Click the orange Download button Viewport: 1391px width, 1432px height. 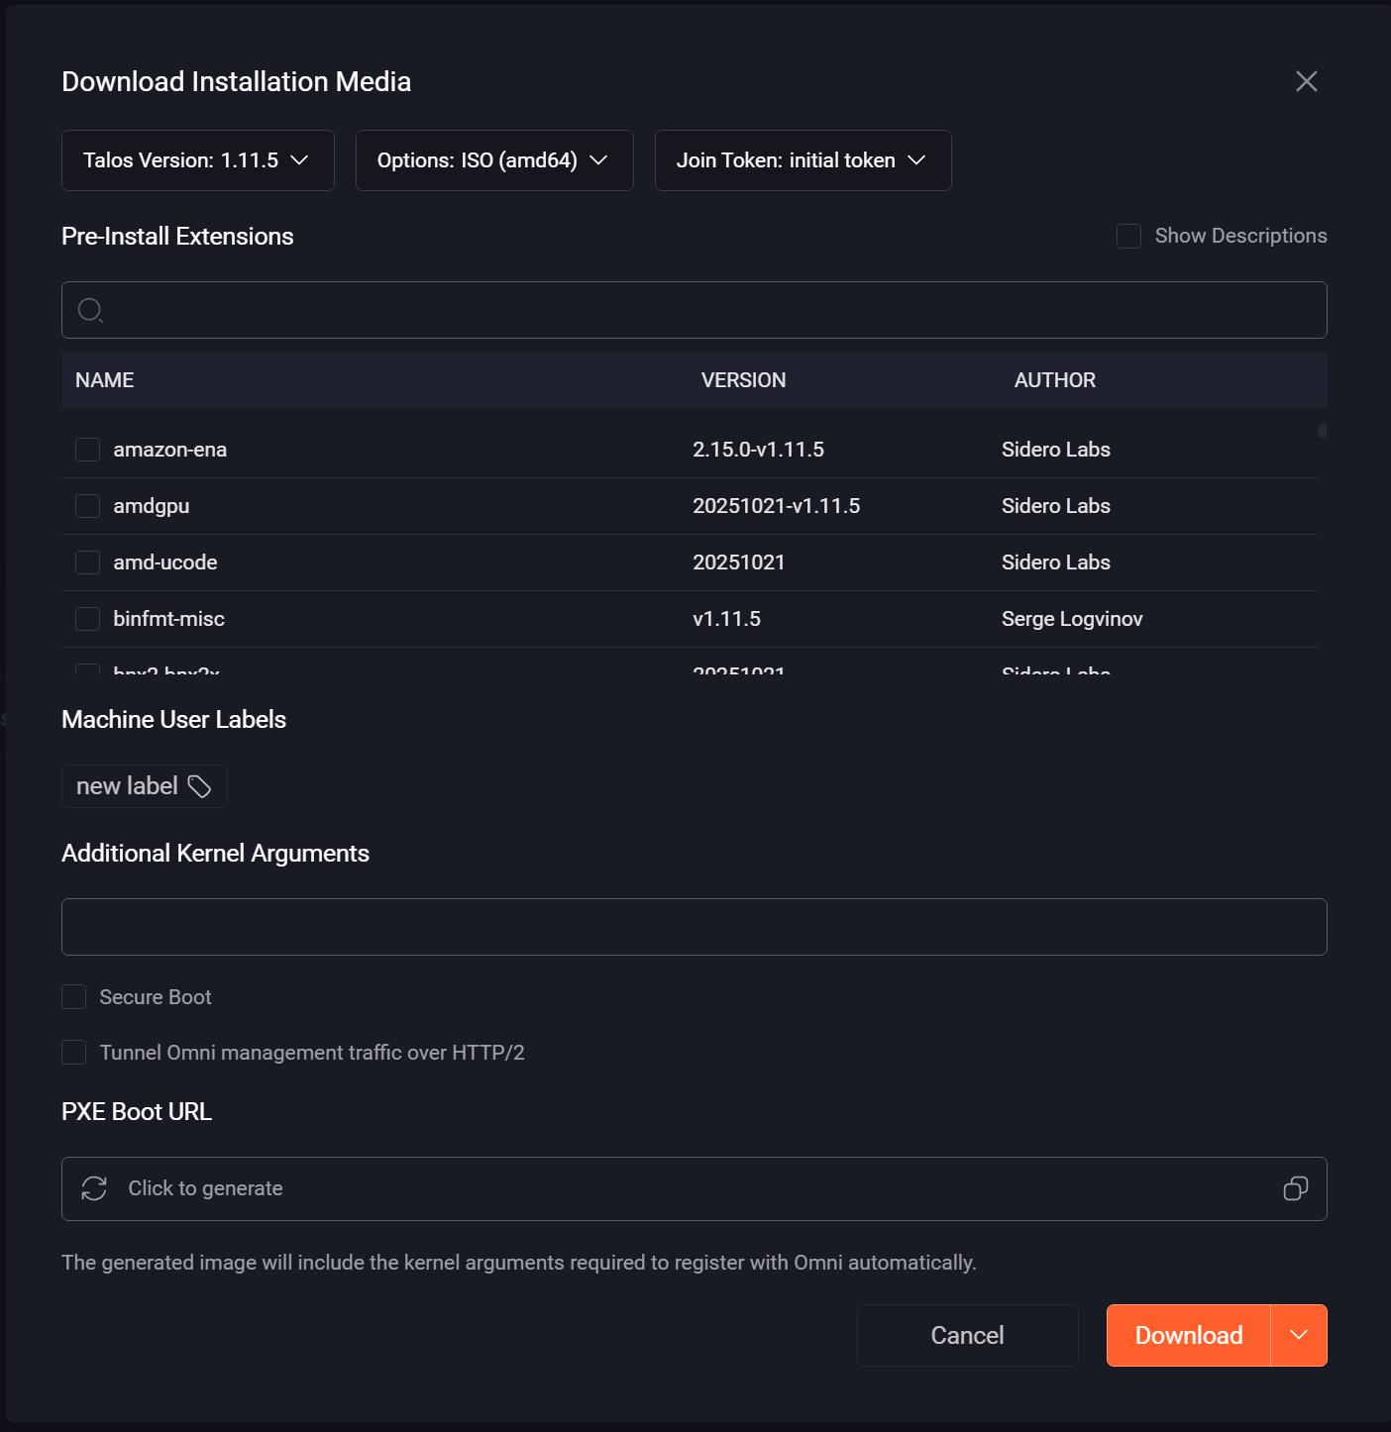tap(1188, 1335)
